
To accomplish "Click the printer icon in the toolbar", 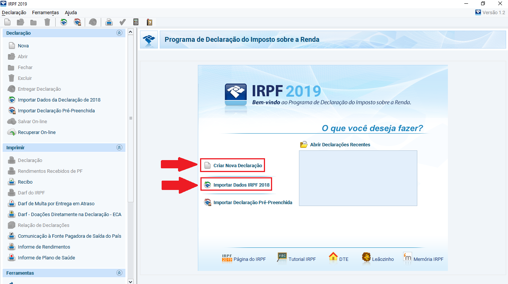I will [109, 22].
